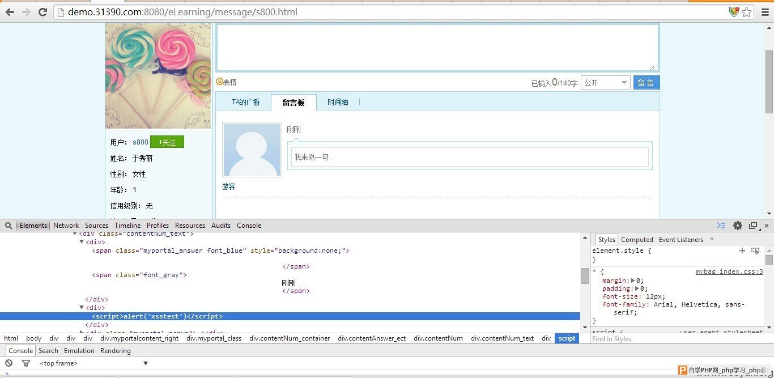Open the Event Listeners sidebar tab
The height and width of the screenshot is (378, 774).
click(681, 240)
